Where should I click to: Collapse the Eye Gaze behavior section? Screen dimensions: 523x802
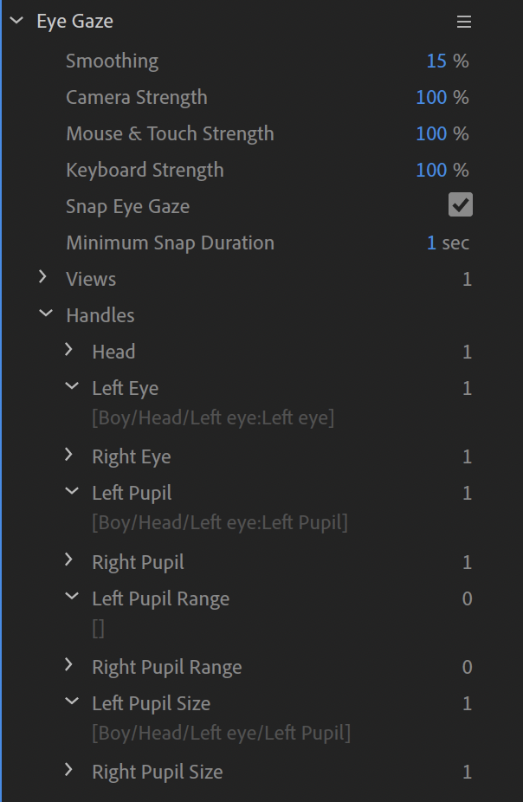[x=16, y=21]
